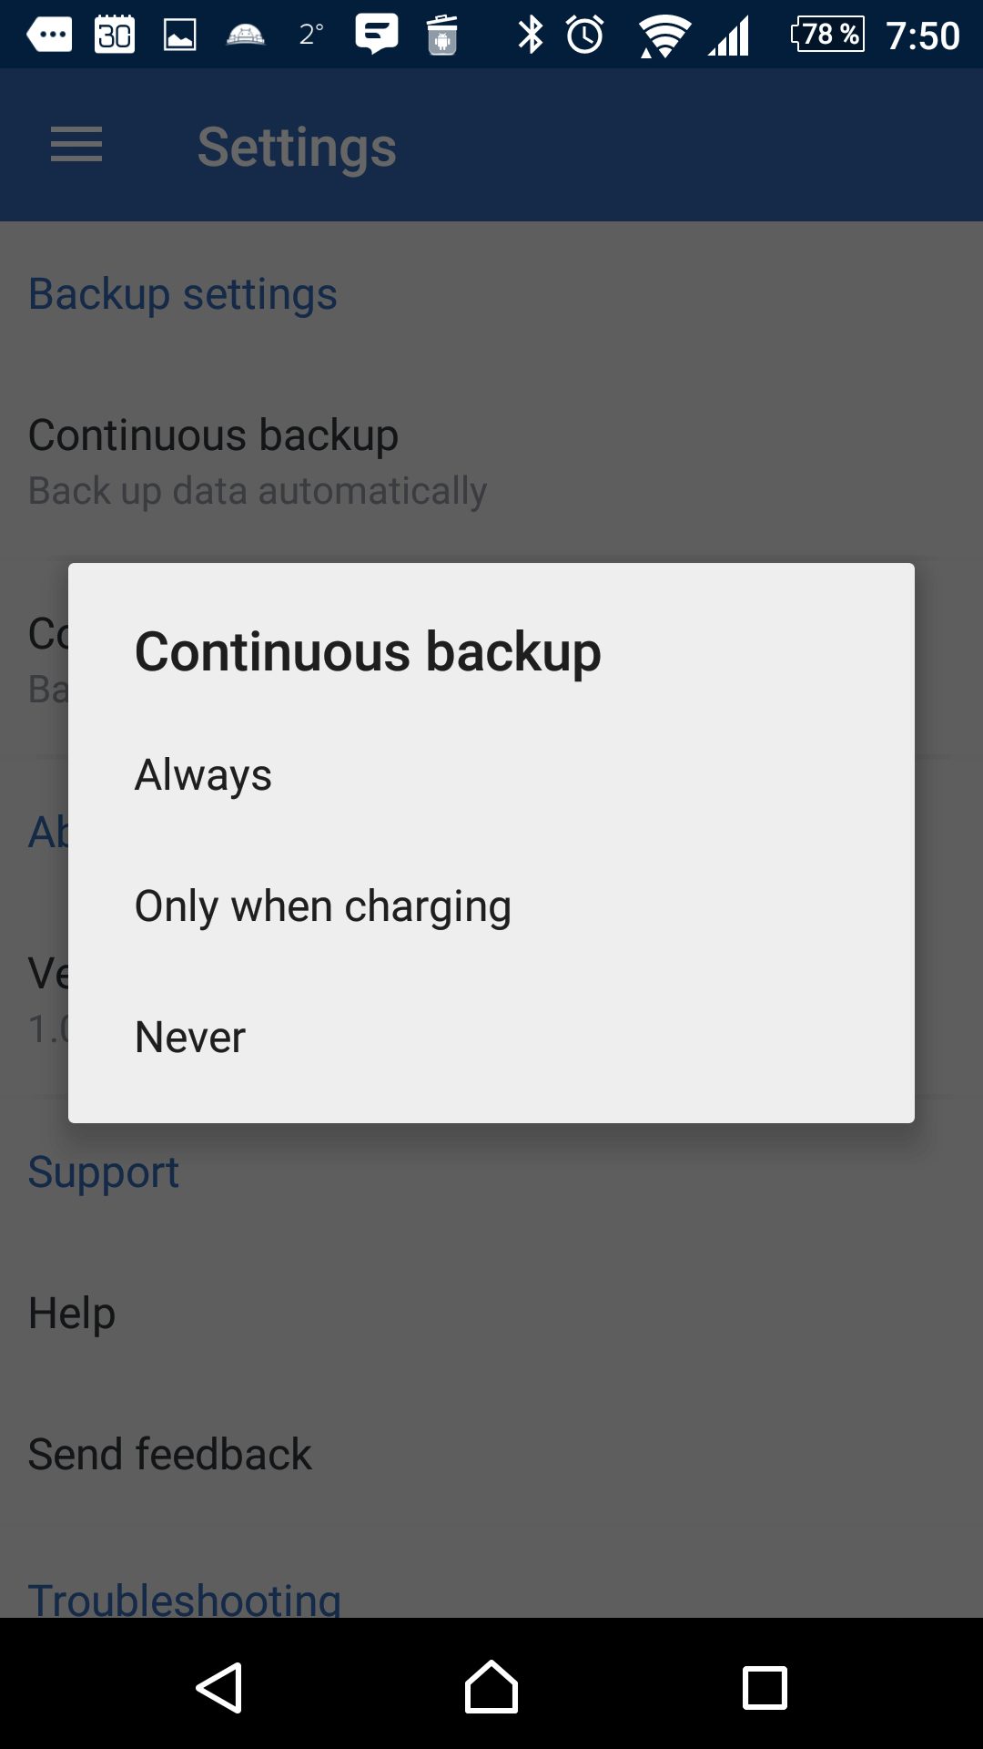The height and width of the screenshot is (1749, 983).
Task: Open Send feedback entry
Action: (x=491, y=1454)
